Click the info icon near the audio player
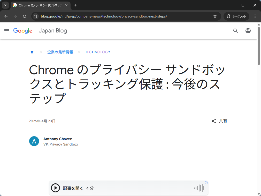This screenshot has width=261, height=196. [206, 182]
